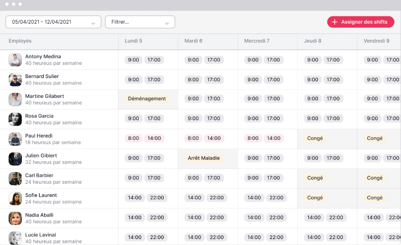Open Martine Gilabert's Déménagement tag on Lundi
401x245 pixels.
147,99
